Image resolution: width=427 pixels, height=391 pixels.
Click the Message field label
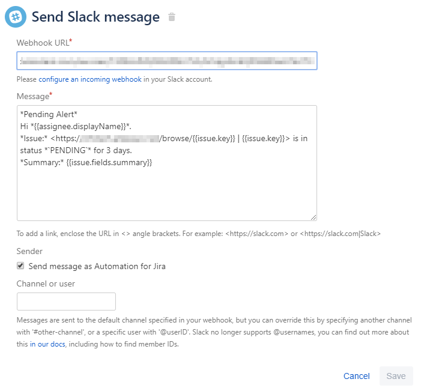click(32, 96)
